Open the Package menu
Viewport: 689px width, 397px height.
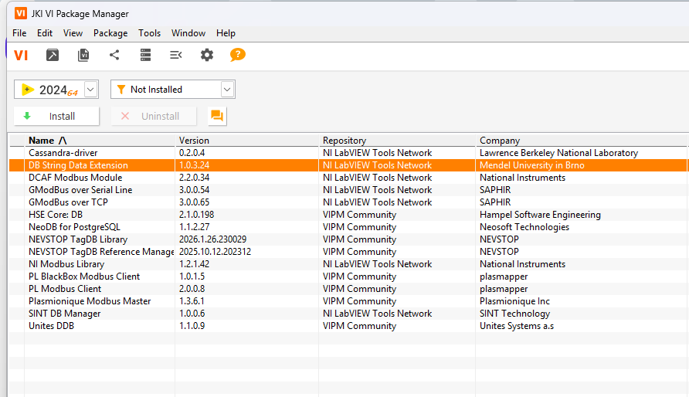pyautogui.click(x=110, y=33)
